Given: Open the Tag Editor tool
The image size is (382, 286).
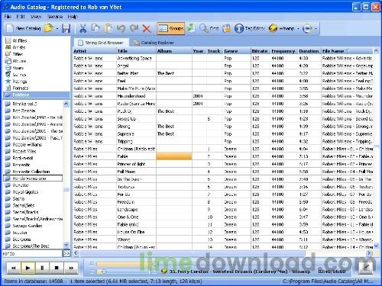Looking at the screenshot, I should click(249, 28).
